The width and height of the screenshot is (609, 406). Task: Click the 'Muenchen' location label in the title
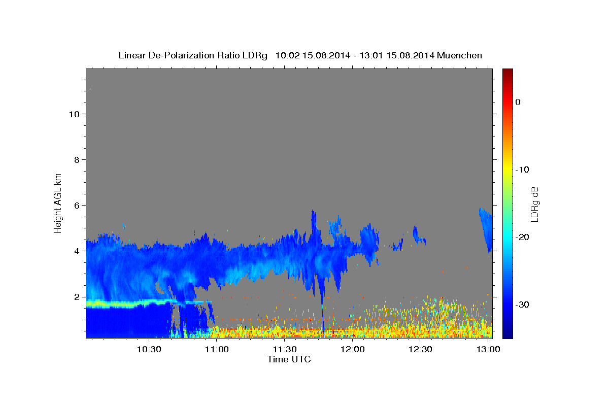(461, 55)
